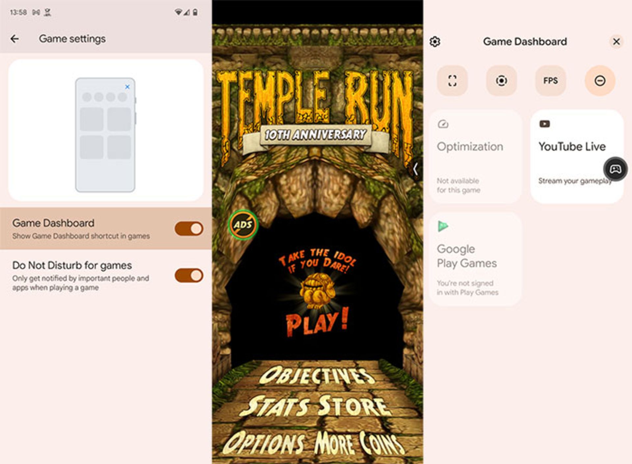Tap the 13:58 clock in status bar
This screenshot has width=632, height=464.
(x=18, y=13)
